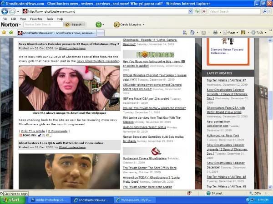Click the Stop loading X icon

click(204, 11)
